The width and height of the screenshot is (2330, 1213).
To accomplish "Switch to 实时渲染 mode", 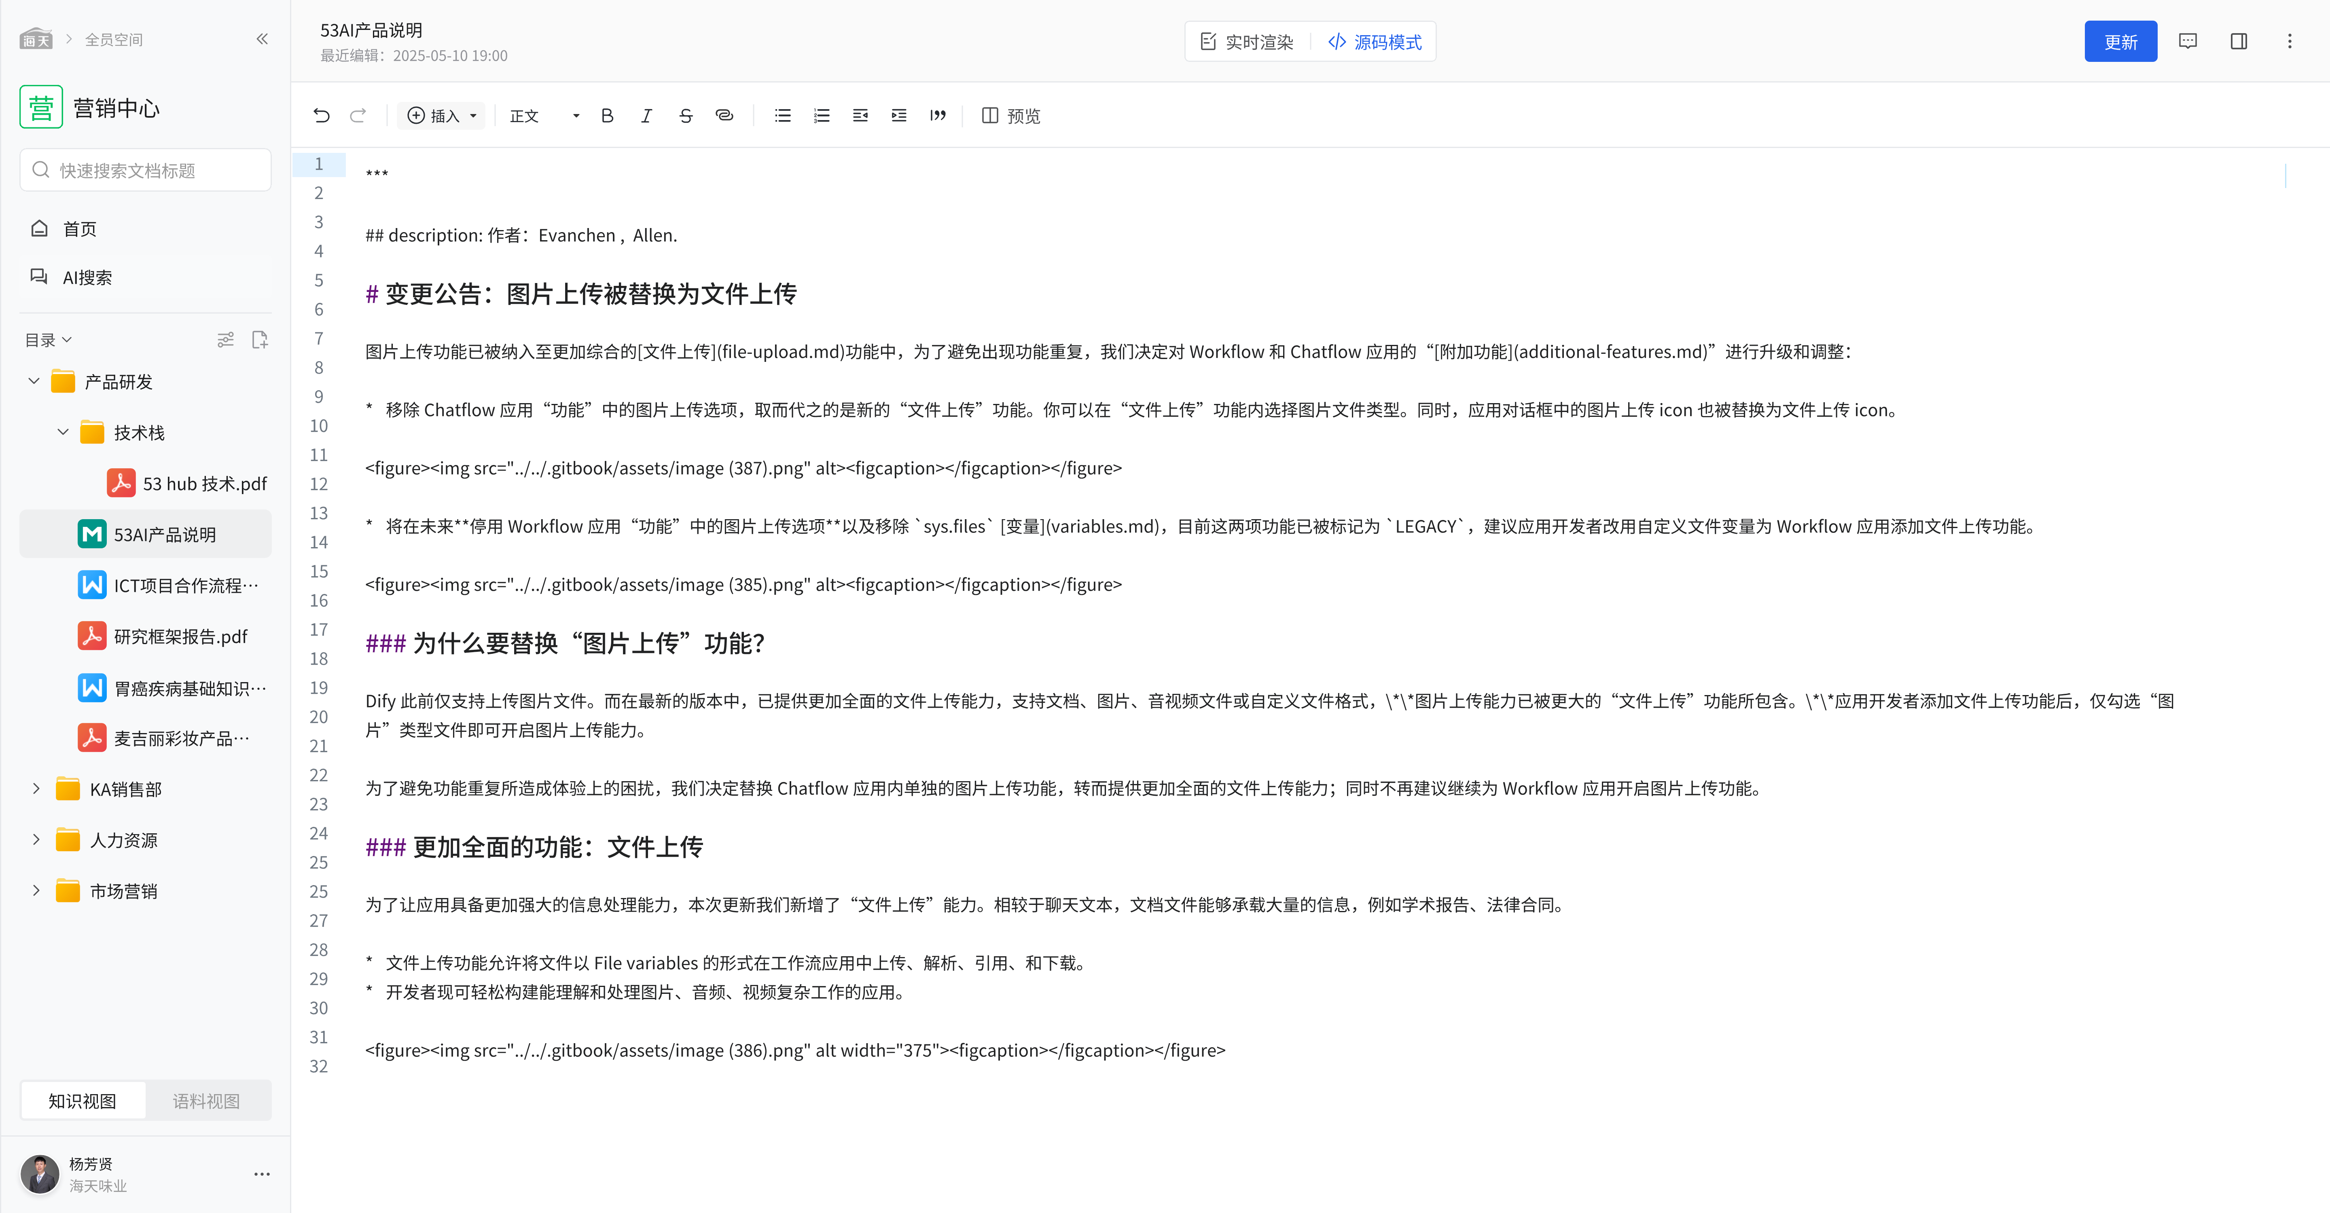I will 1247,42.
